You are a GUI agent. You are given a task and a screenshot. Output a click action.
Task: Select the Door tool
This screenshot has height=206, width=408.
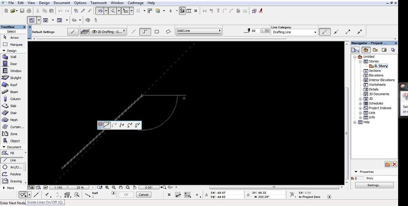pos(13,64)
